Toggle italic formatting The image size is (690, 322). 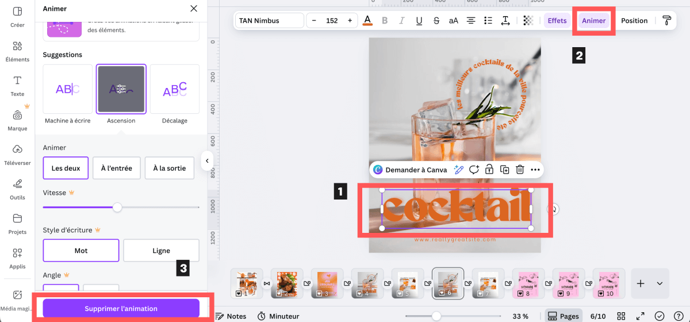click(402, 21)
